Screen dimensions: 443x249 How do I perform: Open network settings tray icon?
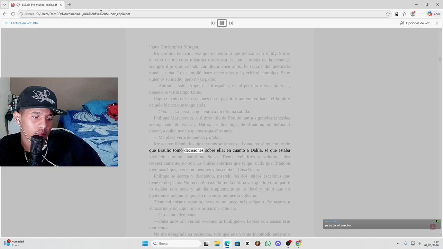(x=413, y=243)
